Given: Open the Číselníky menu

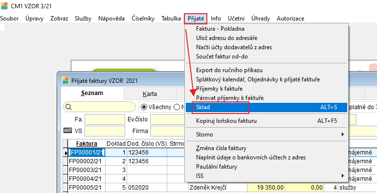Looking at the screenshot, I should point(143,19).
